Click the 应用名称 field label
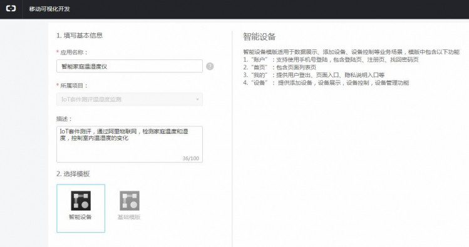This screenshot has width=469, height=247. pyautogui.click(x=74, y=53)
